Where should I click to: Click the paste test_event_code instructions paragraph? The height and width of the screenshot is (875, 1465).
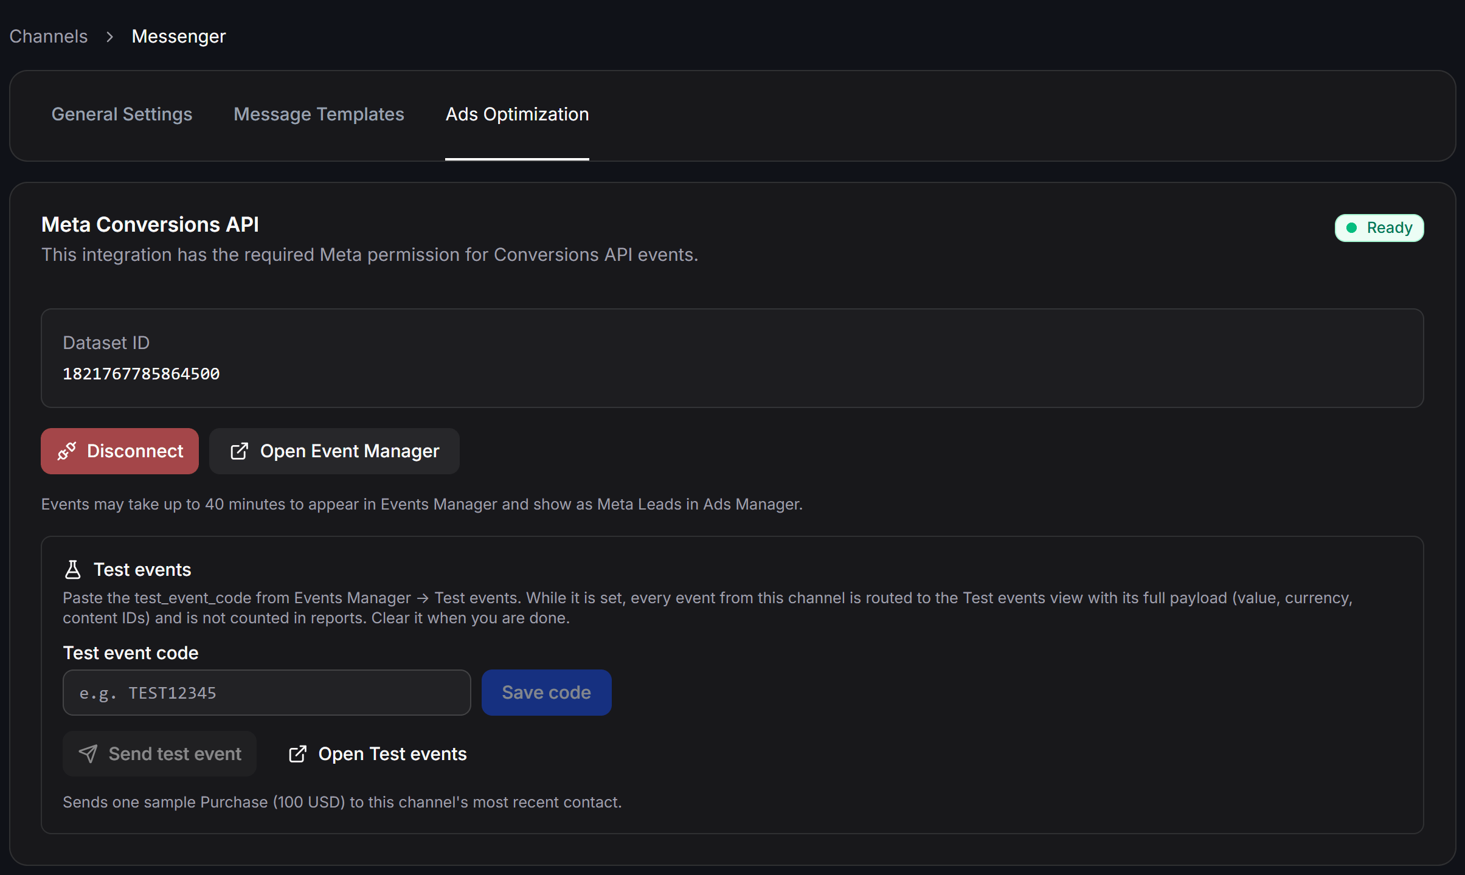(708, 608)
